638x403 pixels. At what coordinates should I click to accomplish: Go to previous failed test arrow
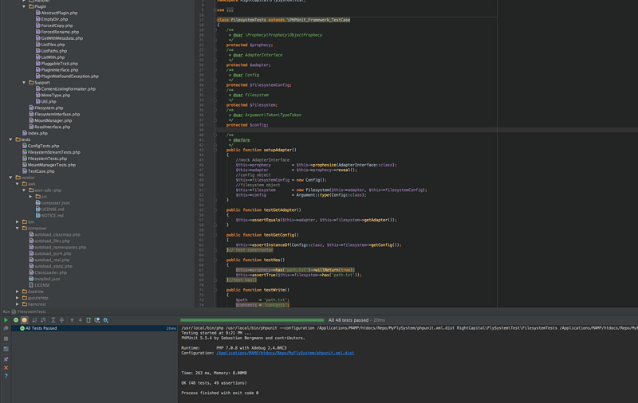point(72,320)
